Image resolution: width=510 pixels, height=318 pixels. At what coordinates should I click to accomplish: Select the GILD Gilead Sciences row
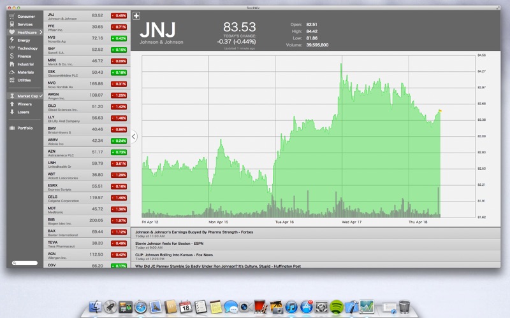point(87,107)
